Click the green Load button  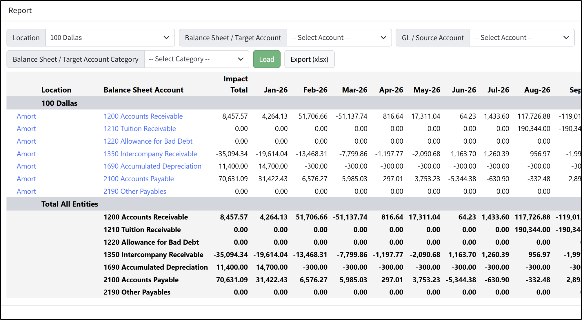[267, 59]
